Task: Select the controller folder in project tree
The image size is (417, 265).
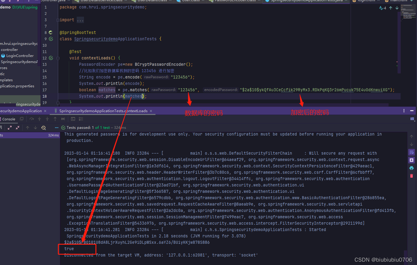Action: [9, 50]
